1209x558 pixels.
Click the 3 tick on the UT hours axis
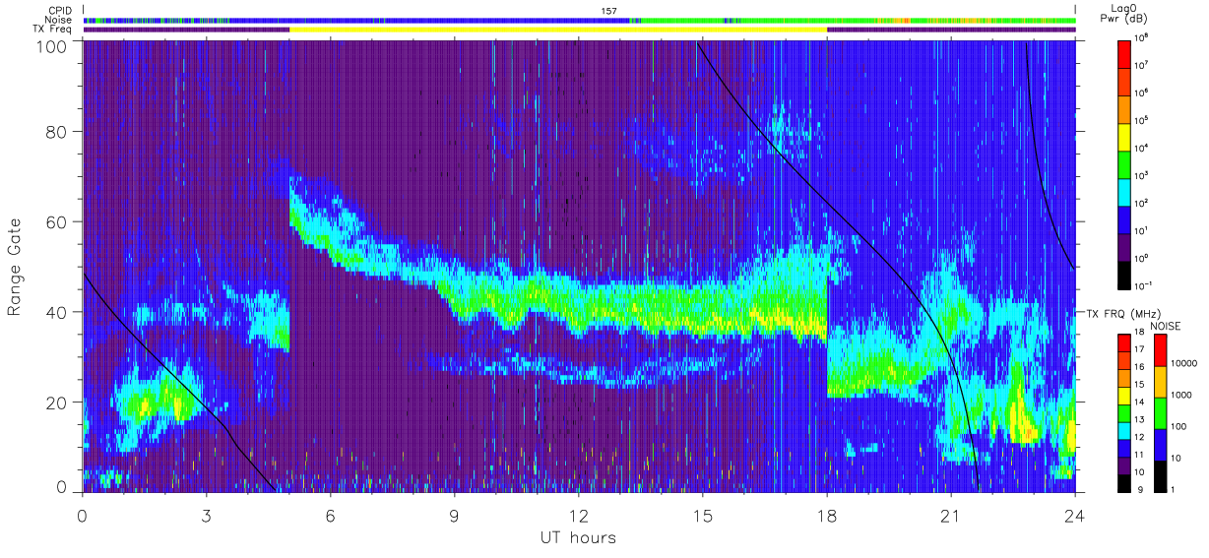coord(206,515)
